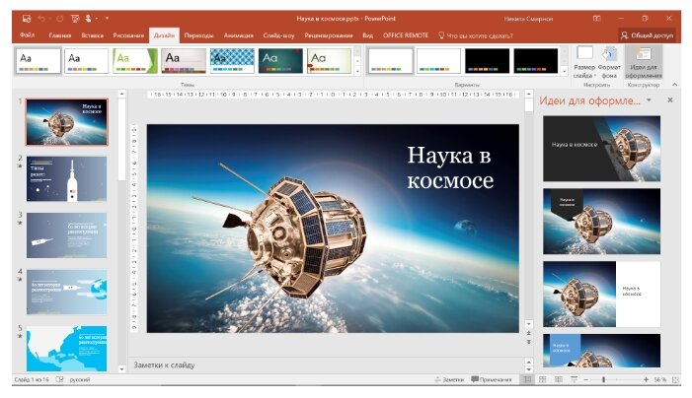
Task: Apply the pale green theme with red marker
Action: tap(330, 61)
